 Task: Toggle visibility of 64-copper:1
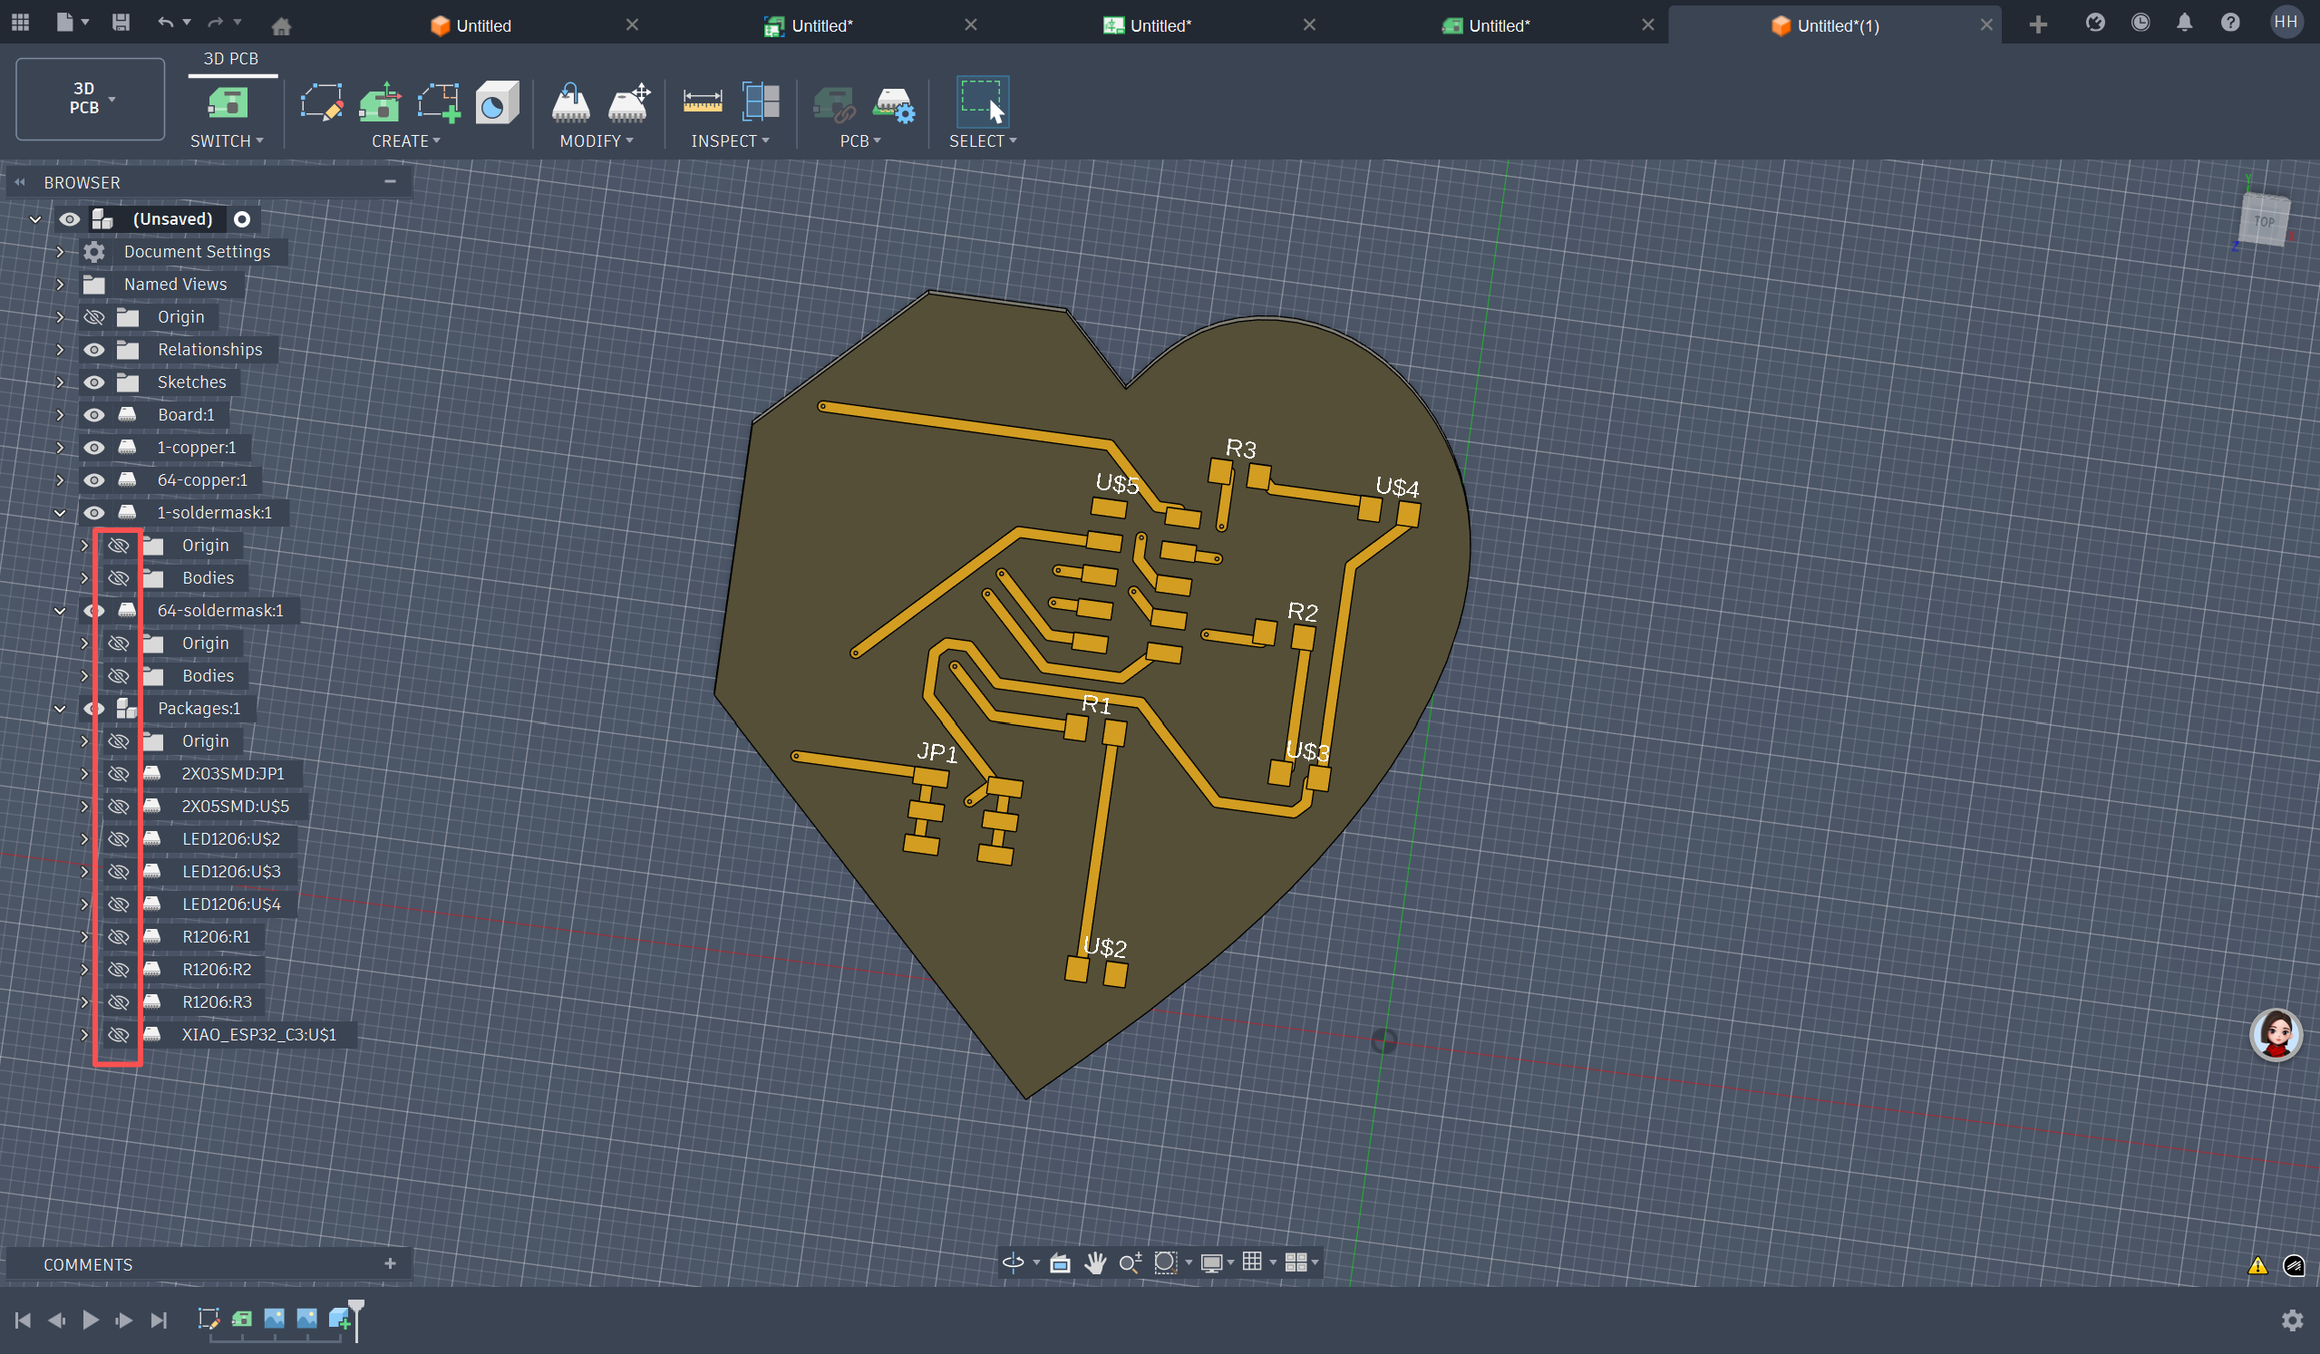click(x=94, y=480)
